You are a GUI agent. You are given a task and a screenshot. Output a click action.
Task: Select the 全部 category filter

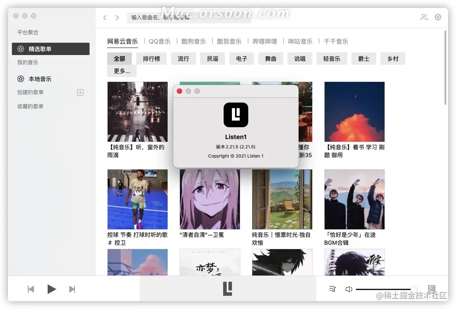120,59
